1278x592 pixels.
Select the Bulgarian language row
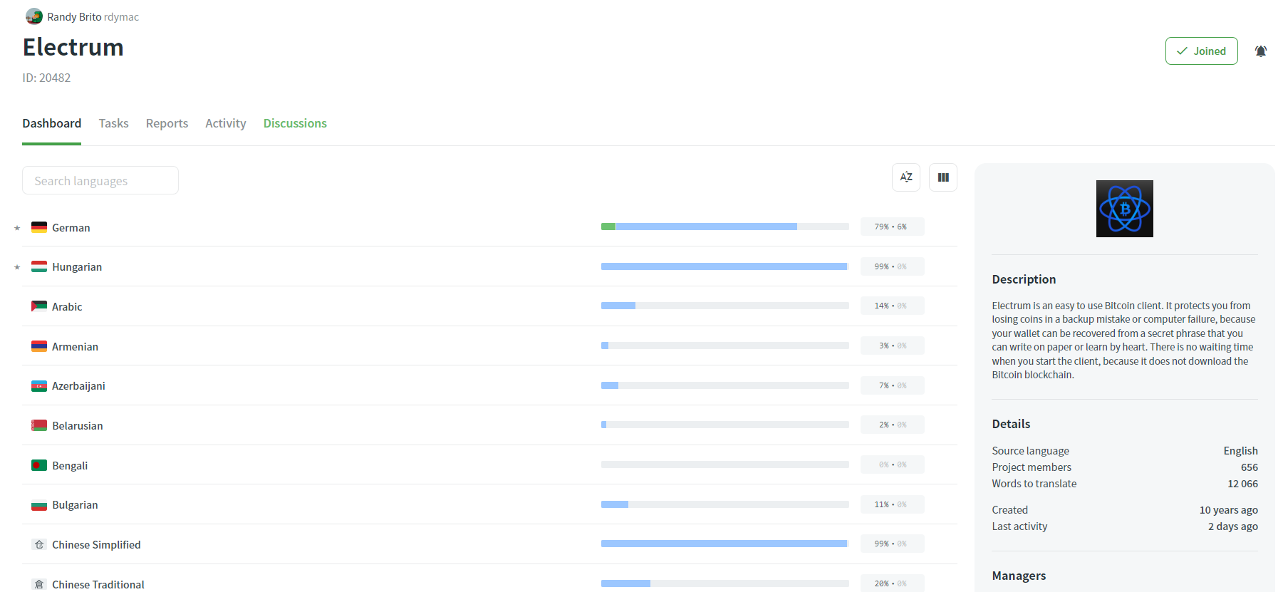coord(75,505)
